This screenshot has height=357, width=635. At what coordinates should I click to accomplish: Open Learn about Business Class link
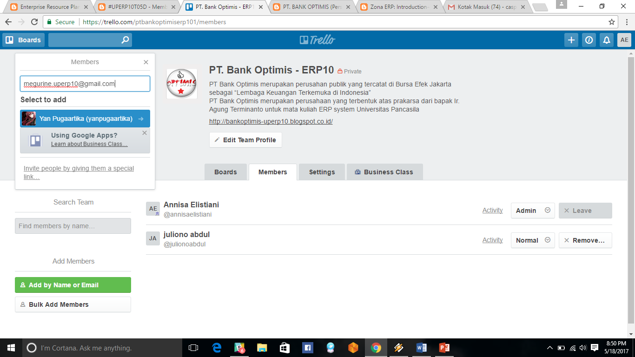89,144
